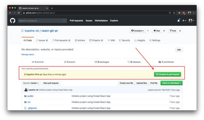Open the react-git-pr repository link
This screenshot has height=120, width=204.
[50, 31]
